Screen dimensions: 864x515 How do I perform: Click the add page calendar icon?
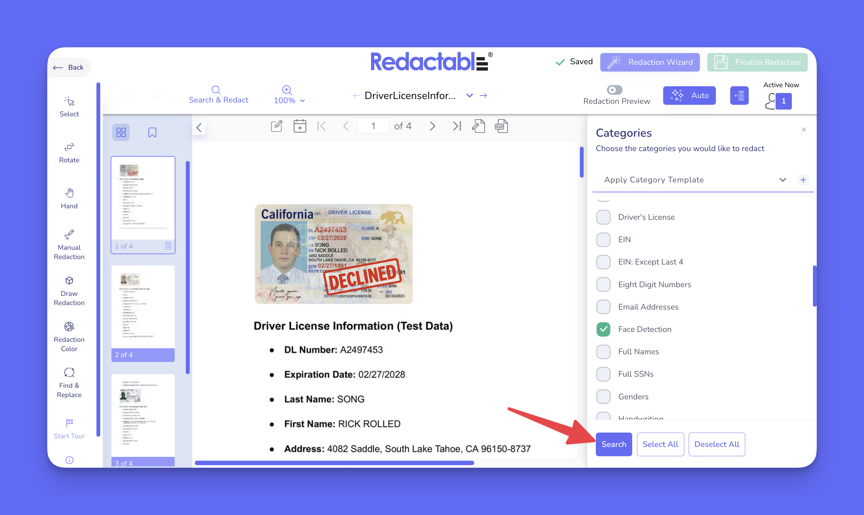(x=299, y=126)
